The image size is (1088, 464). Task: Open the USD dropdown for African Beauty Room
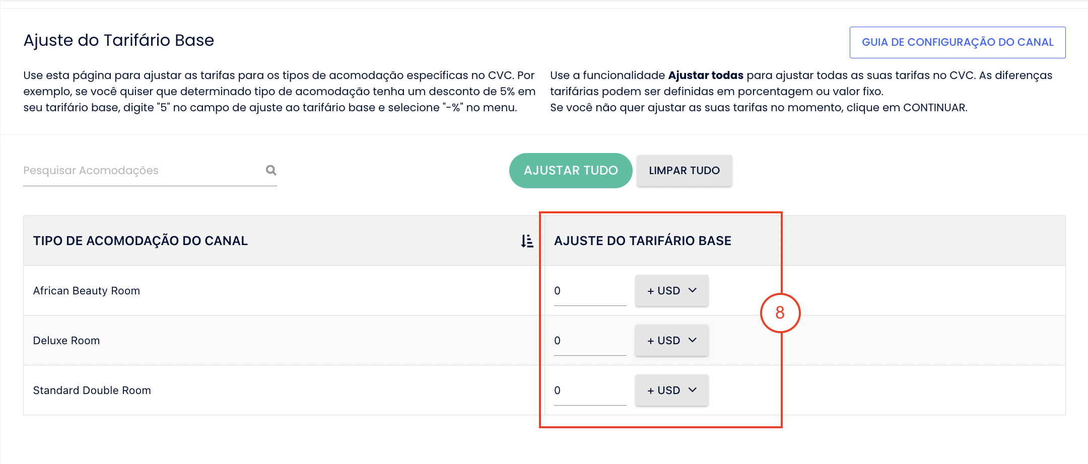tap(671, 290)
